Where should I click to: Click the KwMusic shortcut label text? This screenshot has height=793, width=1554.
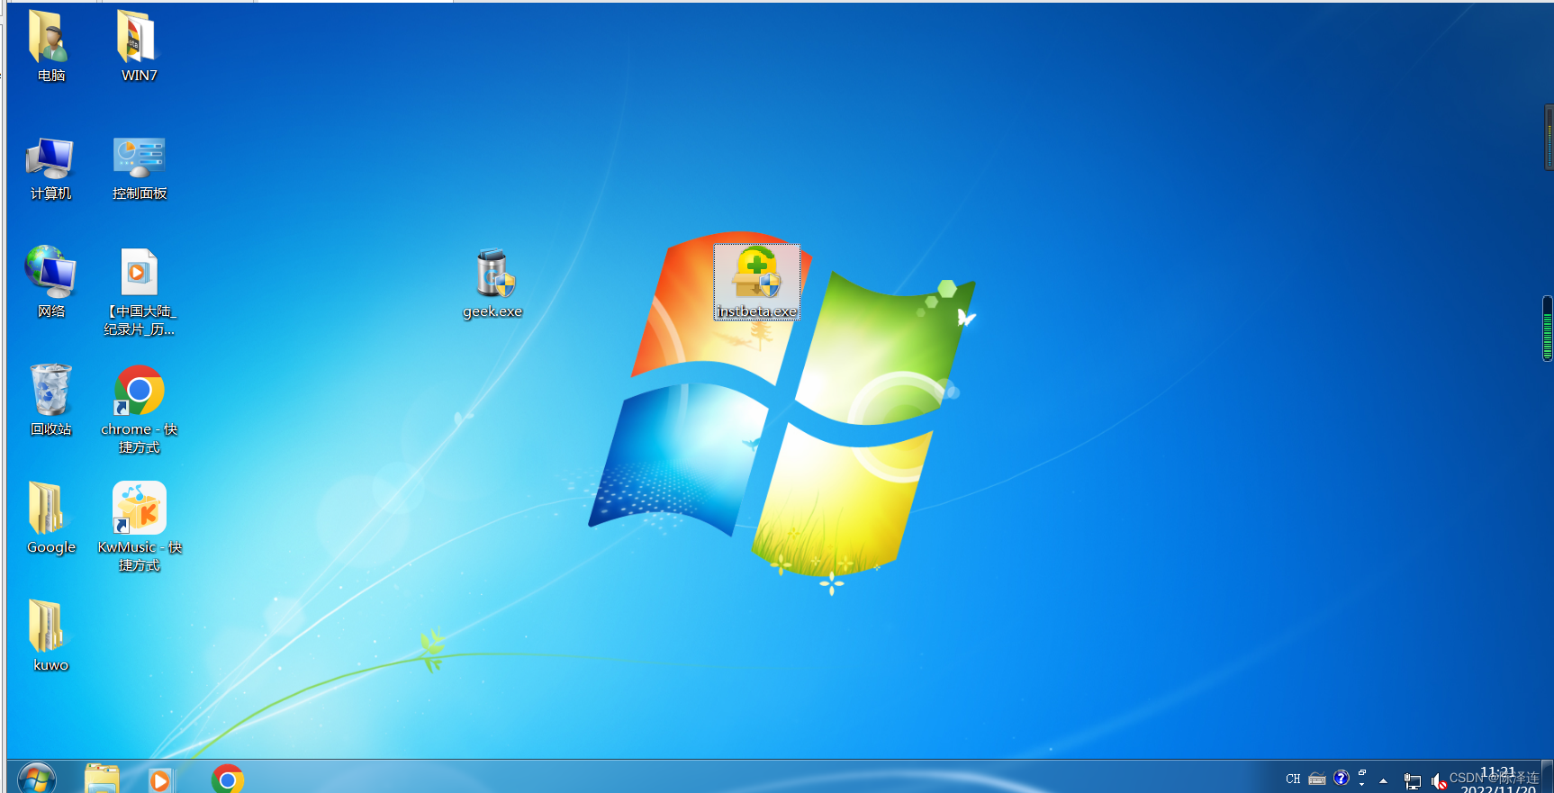[140, 556]
